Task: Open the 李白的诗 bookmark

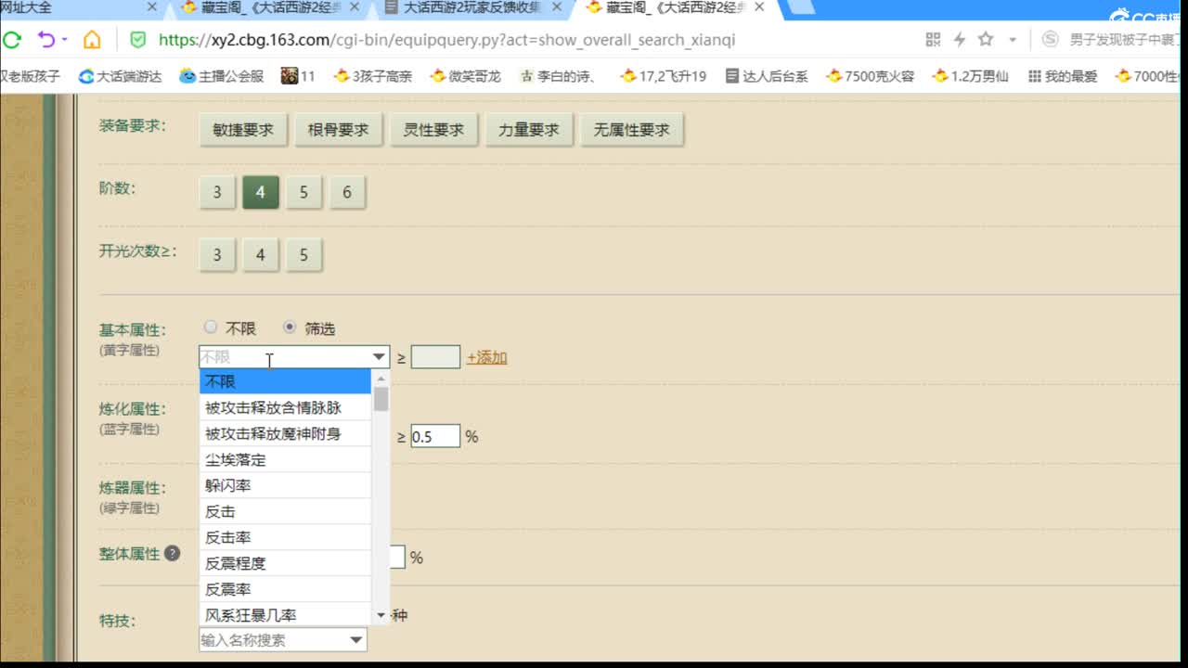Action: click(x=560, y=76)
